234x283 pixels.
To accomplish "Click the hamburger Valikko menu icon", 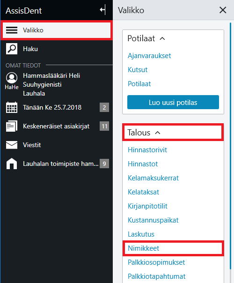I will pyautogui.click(x=12, y=30).
